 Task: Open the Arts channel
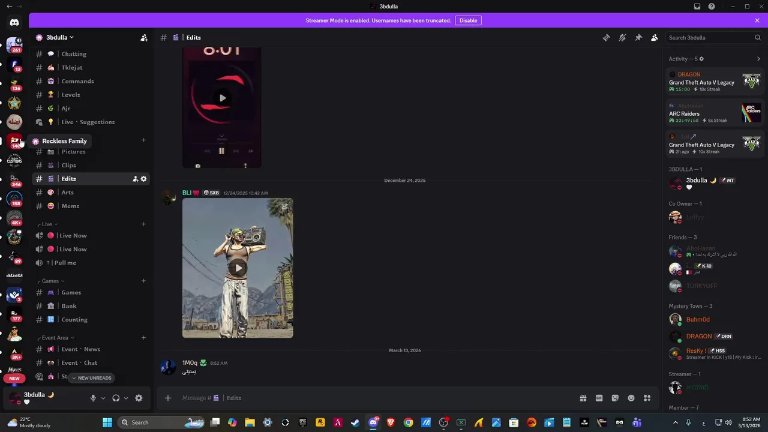click(91, 193)
